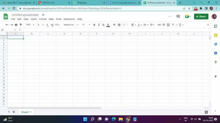220x123 pixels.
Task: Click the green Share button
Action: tap(201, 16)
